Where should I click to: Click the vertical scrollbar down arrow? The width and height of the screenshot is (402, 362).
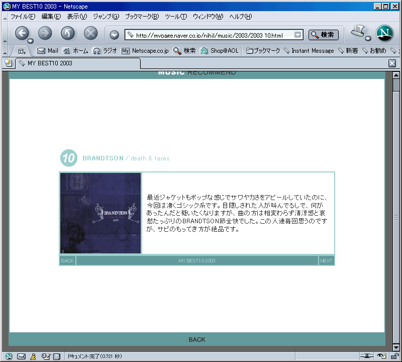pyautogui.click(x=396, y=347)
